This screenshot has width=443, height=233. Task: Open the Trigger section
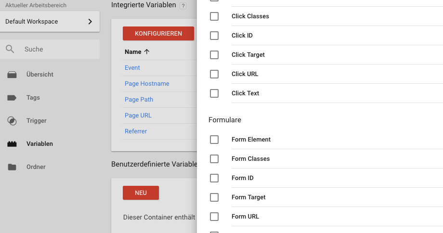37,121
